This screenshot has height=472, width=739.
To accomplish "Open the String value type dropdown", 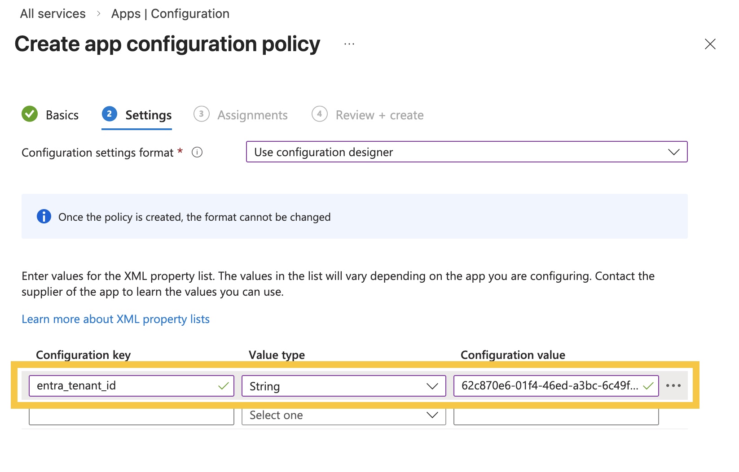I will [343, 386].
